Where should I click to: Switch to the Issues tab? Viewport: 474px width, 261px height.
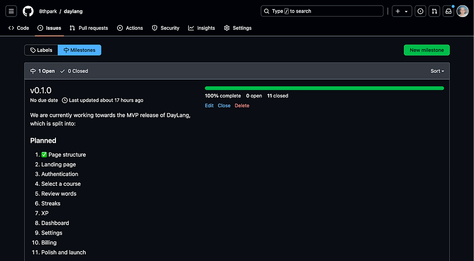click(x=49, y=28)
